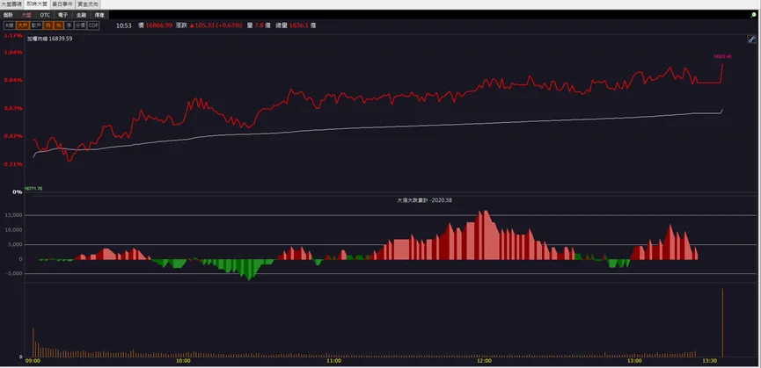The image size is (761, 368).
Task: Select the OTC sub-tab
Action: coord(45,15)
